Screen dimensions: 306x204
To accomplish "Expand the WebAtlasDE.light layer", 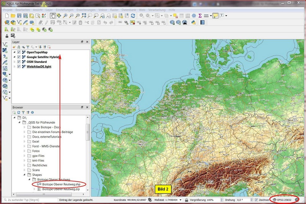I will coord(15,67).
